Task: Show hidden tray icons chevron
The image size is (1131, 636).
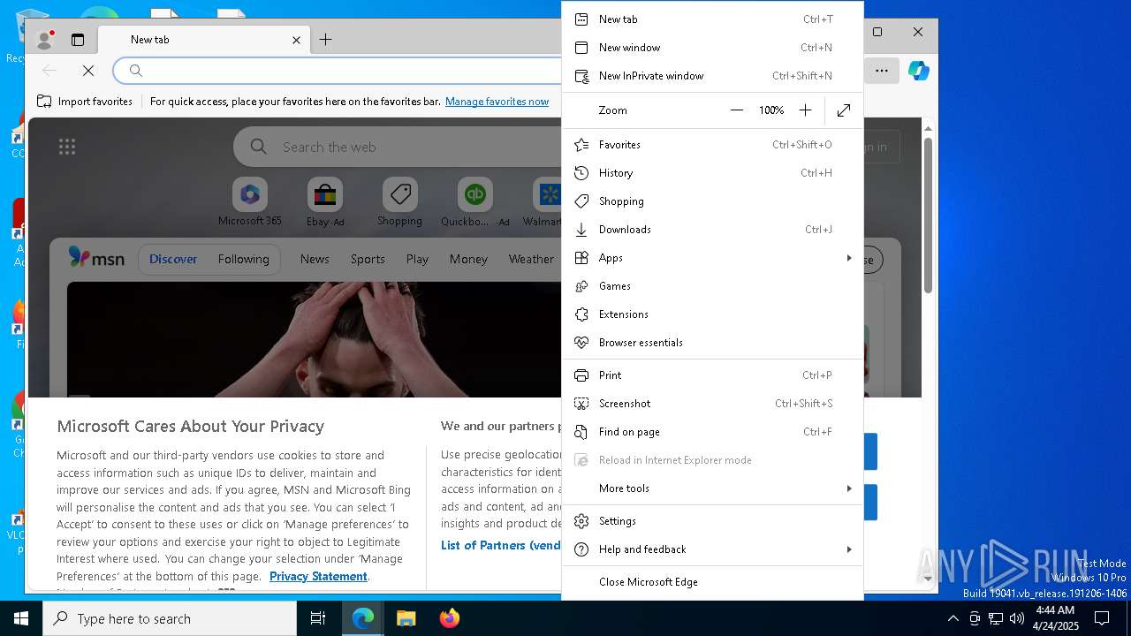Action: pos(953,618)
